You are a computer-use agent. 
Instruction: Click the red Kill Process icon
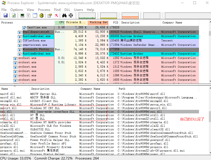click(57, 16)
